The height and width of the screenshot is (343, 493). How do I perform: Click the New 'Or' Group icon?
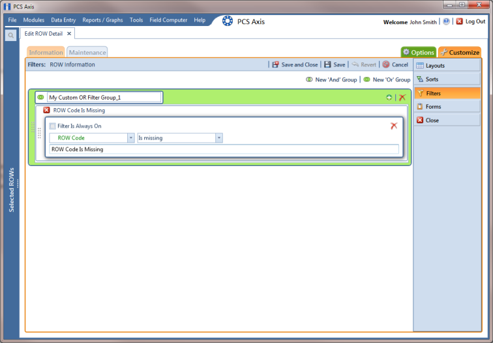366,79
